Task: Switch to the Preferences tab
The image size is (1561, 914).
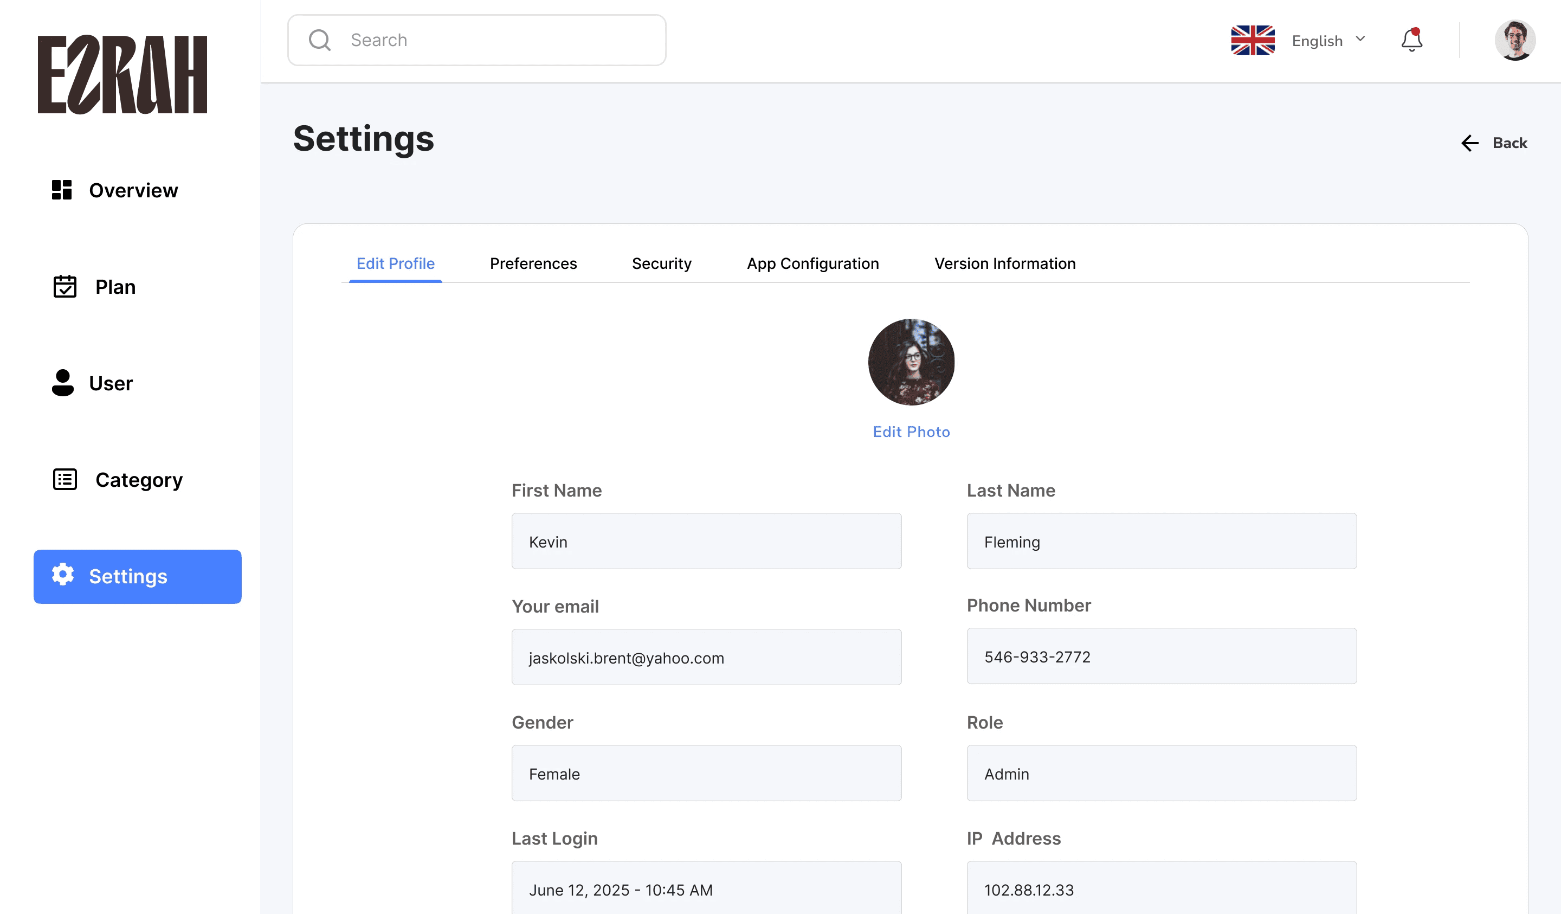Action: 533,263
